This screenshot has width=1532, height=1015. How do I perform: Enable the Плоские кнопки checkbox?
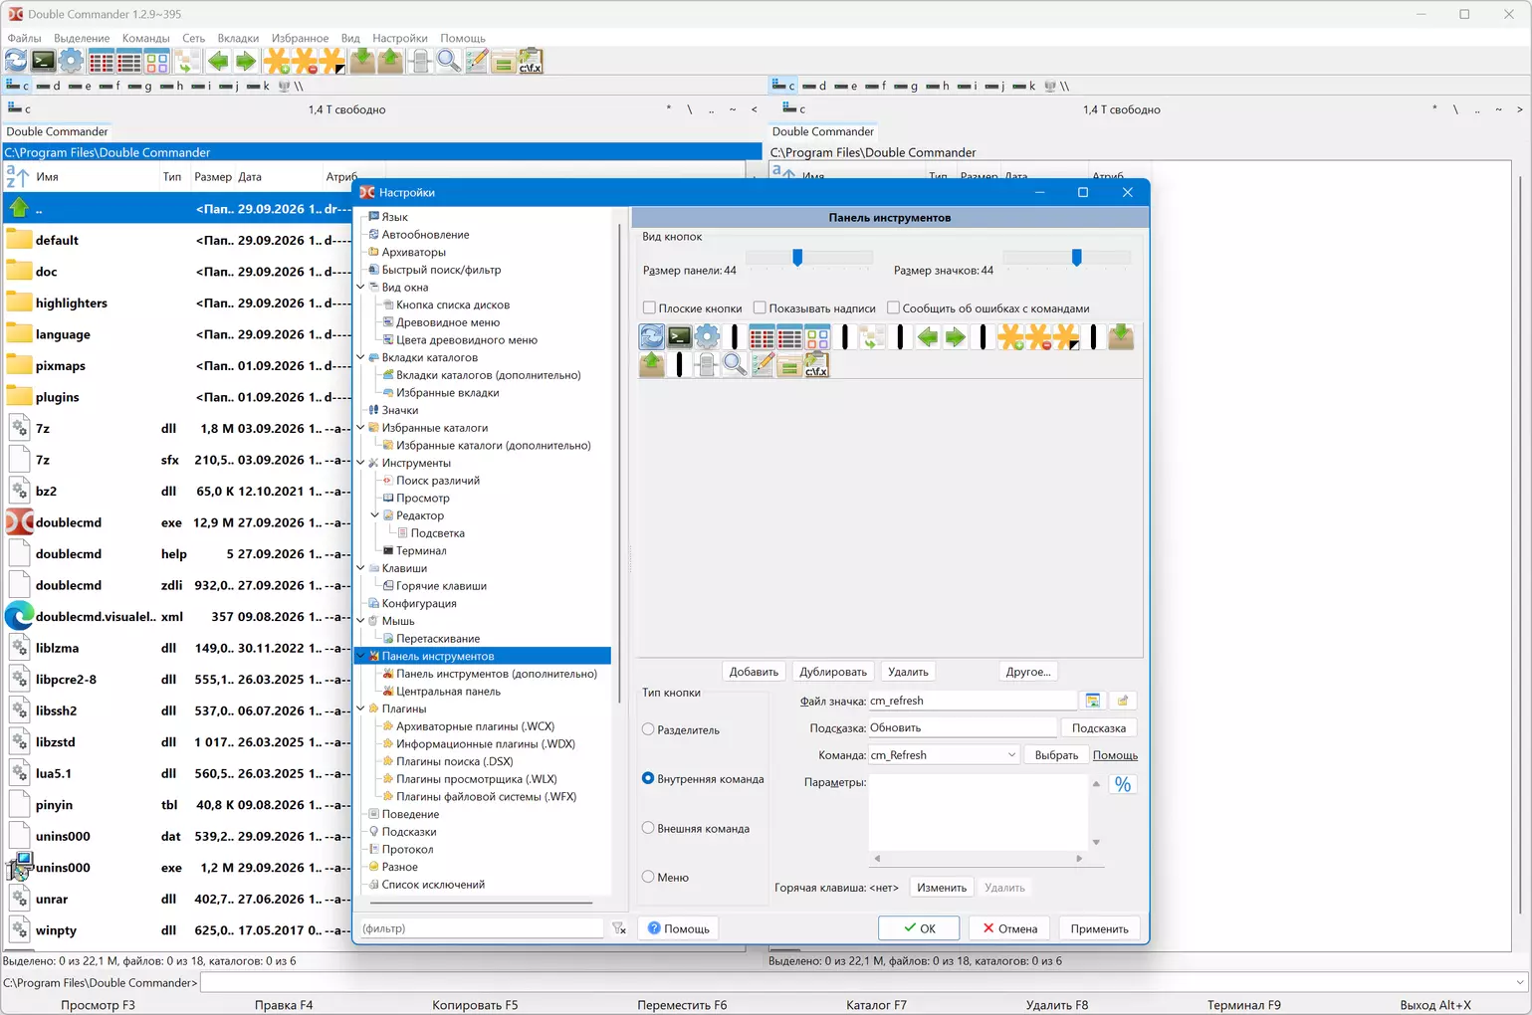tap(649, 308)
